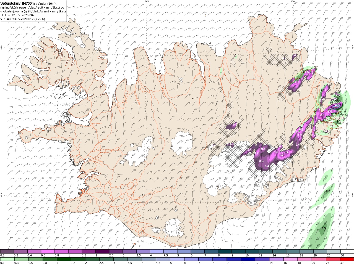Click the deep blue 10 swatch in lower legend
This screenshot has width=354, height=265.
[248, 259]
